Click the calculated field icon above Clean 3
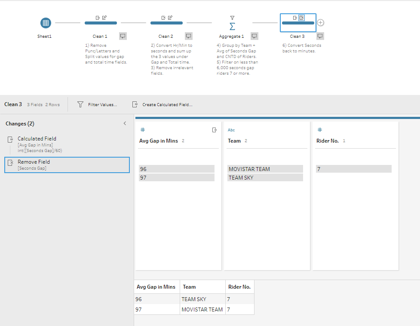 tap(295, 18)
